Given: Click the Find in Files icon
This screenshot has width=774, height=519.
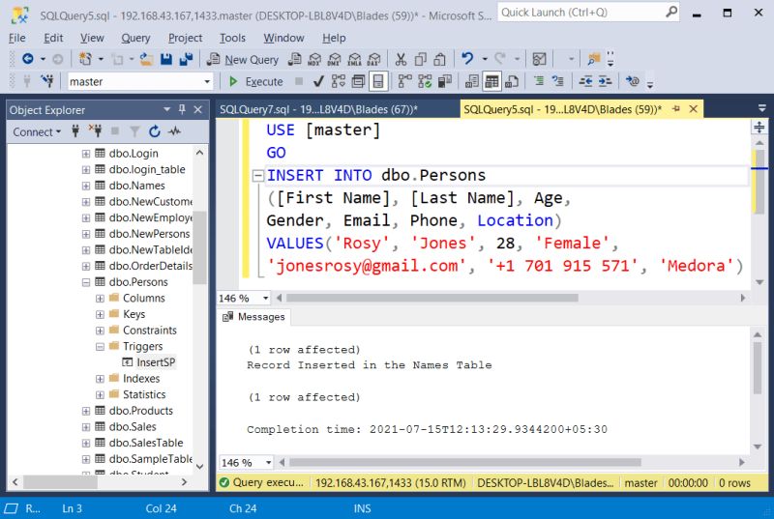Looking at the screenshot, I should tap(594, 59).
